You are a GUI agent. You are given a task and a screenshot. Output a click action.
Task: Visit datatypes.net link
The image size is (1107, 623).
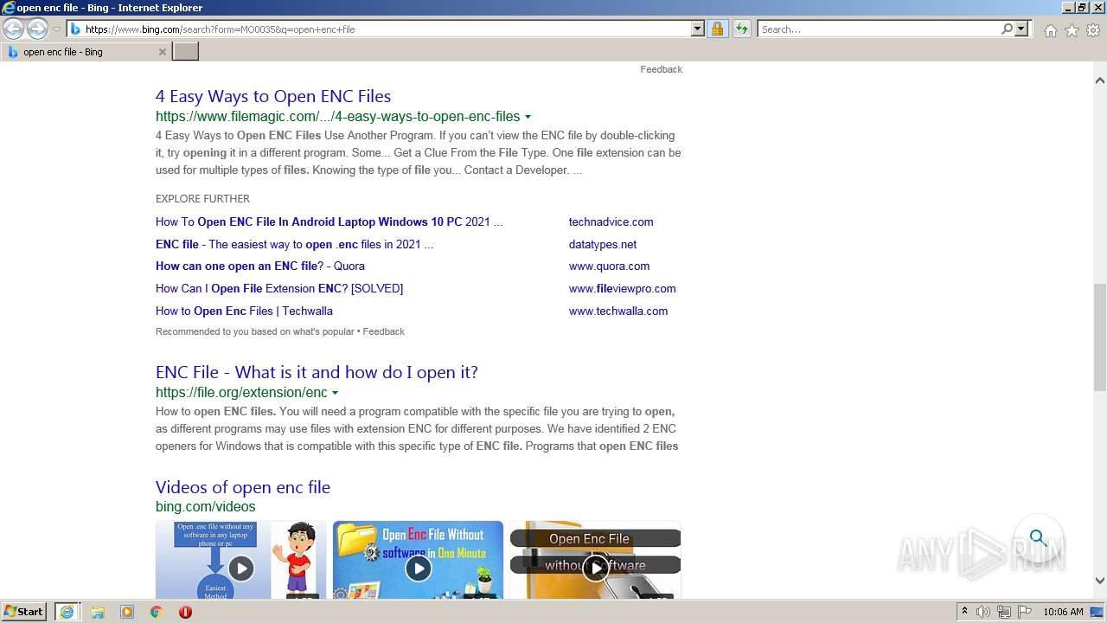click(603, 244)
